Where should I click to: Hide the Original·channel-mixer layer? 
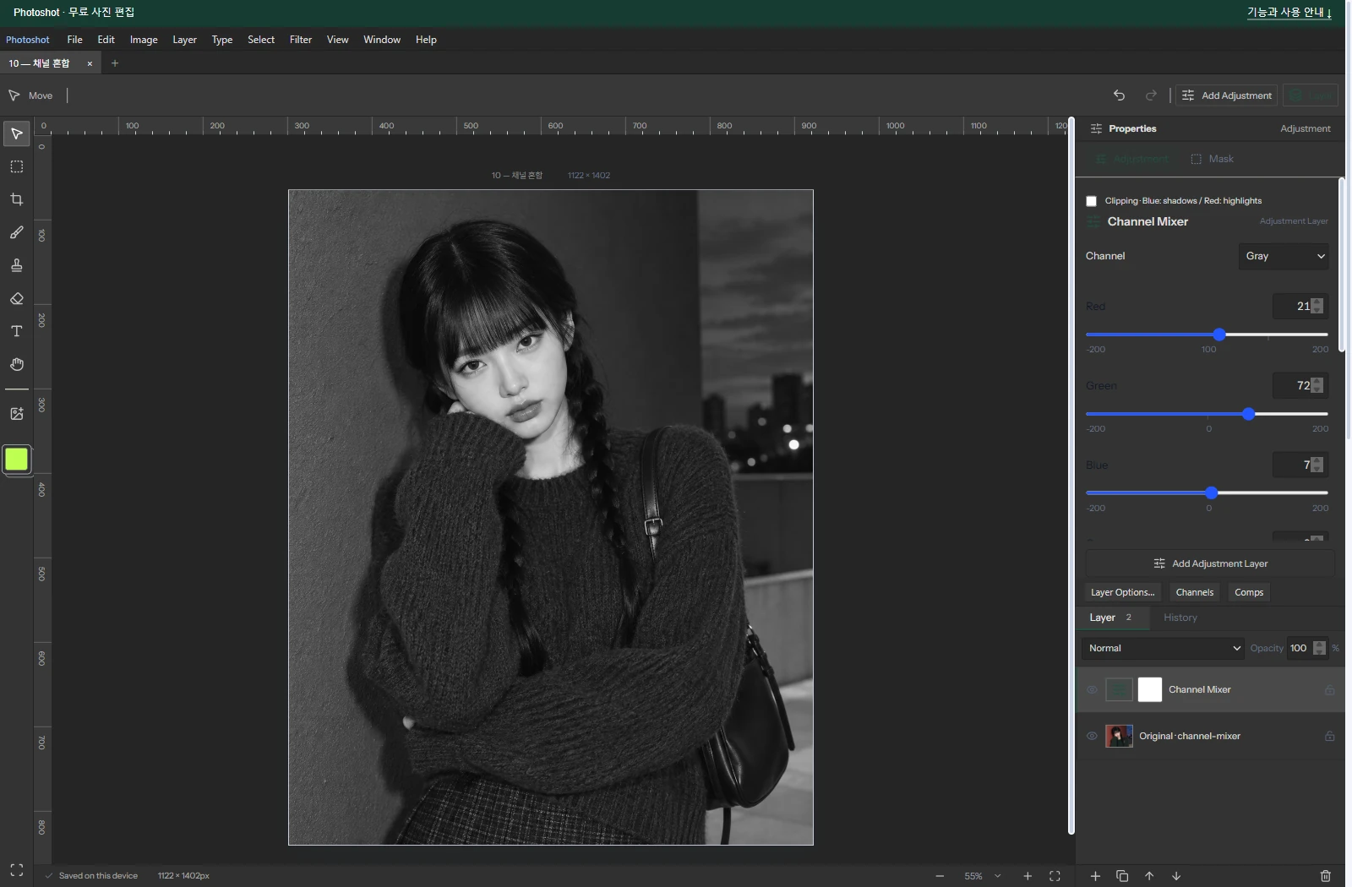point(1092,737)
